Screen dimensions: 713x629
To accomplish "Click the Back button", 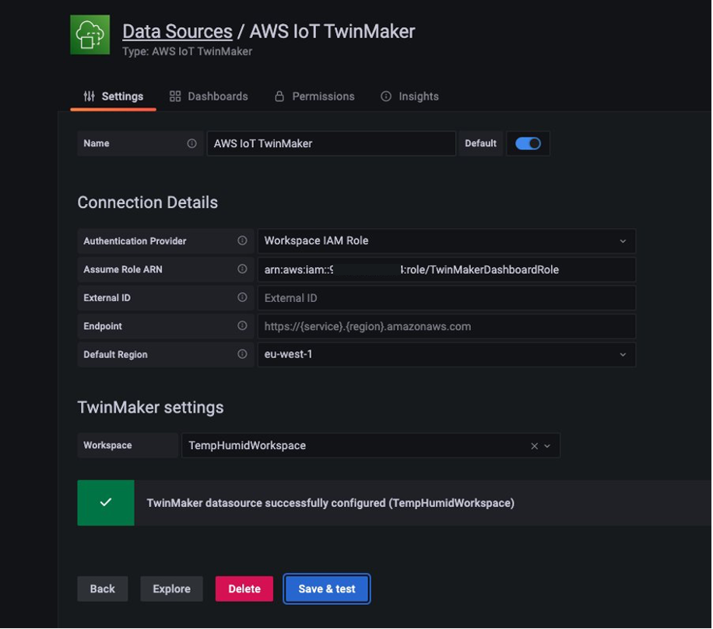I will point(102,589).
